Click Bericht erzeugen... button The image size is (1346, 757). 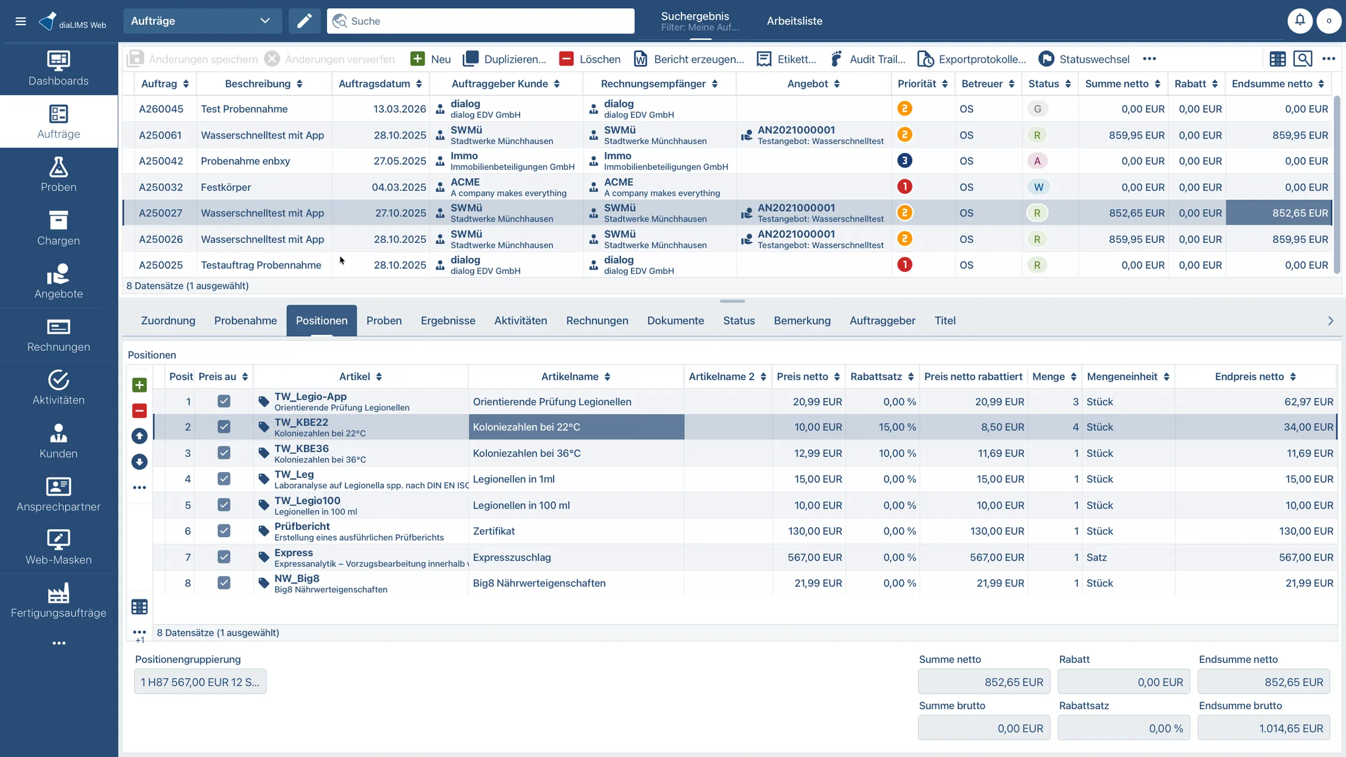pyautogui.click(x=689, y=59)
